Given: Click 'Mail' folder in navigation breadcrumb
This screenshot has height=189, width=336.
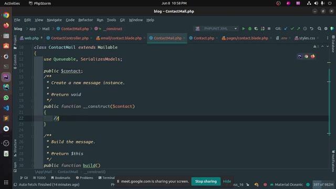Looking at the screenshot, I should (x=46, y=28).
